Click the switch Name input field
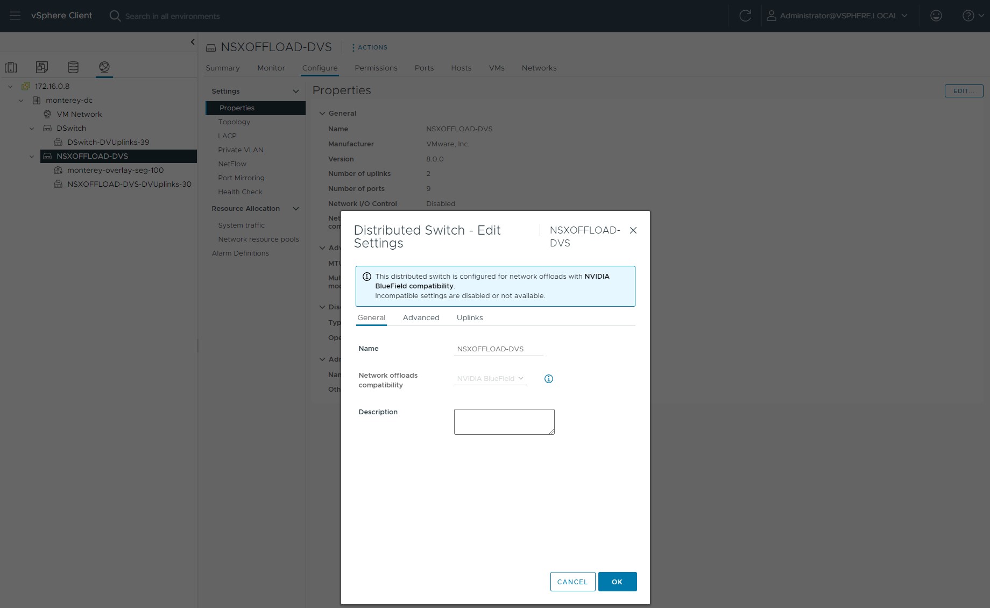The height and width of the screenshot is (608, 990). pyautogui.click(x=499, y=349)
